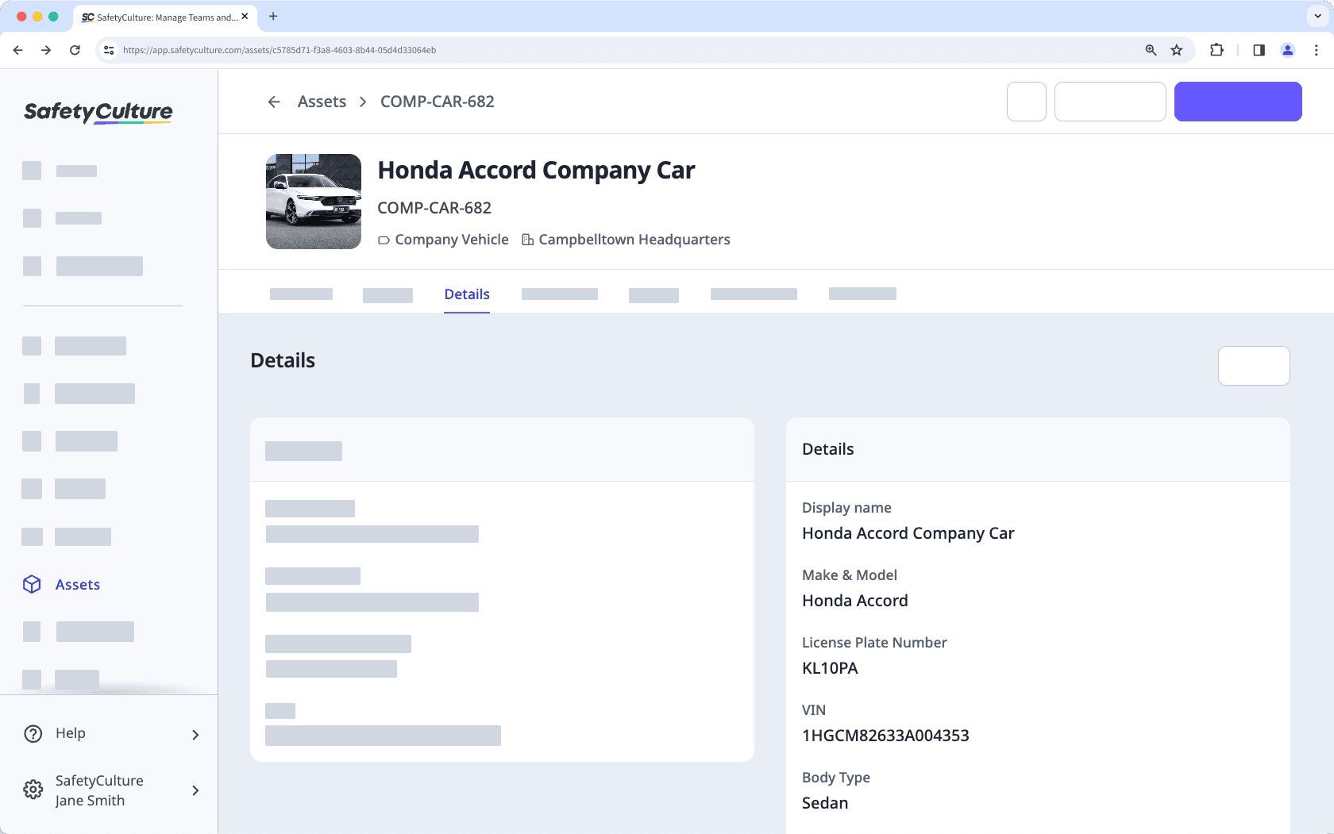The image size is (1334, 834).
Task: Switch to the Details tab
Action: click(467, 294)
